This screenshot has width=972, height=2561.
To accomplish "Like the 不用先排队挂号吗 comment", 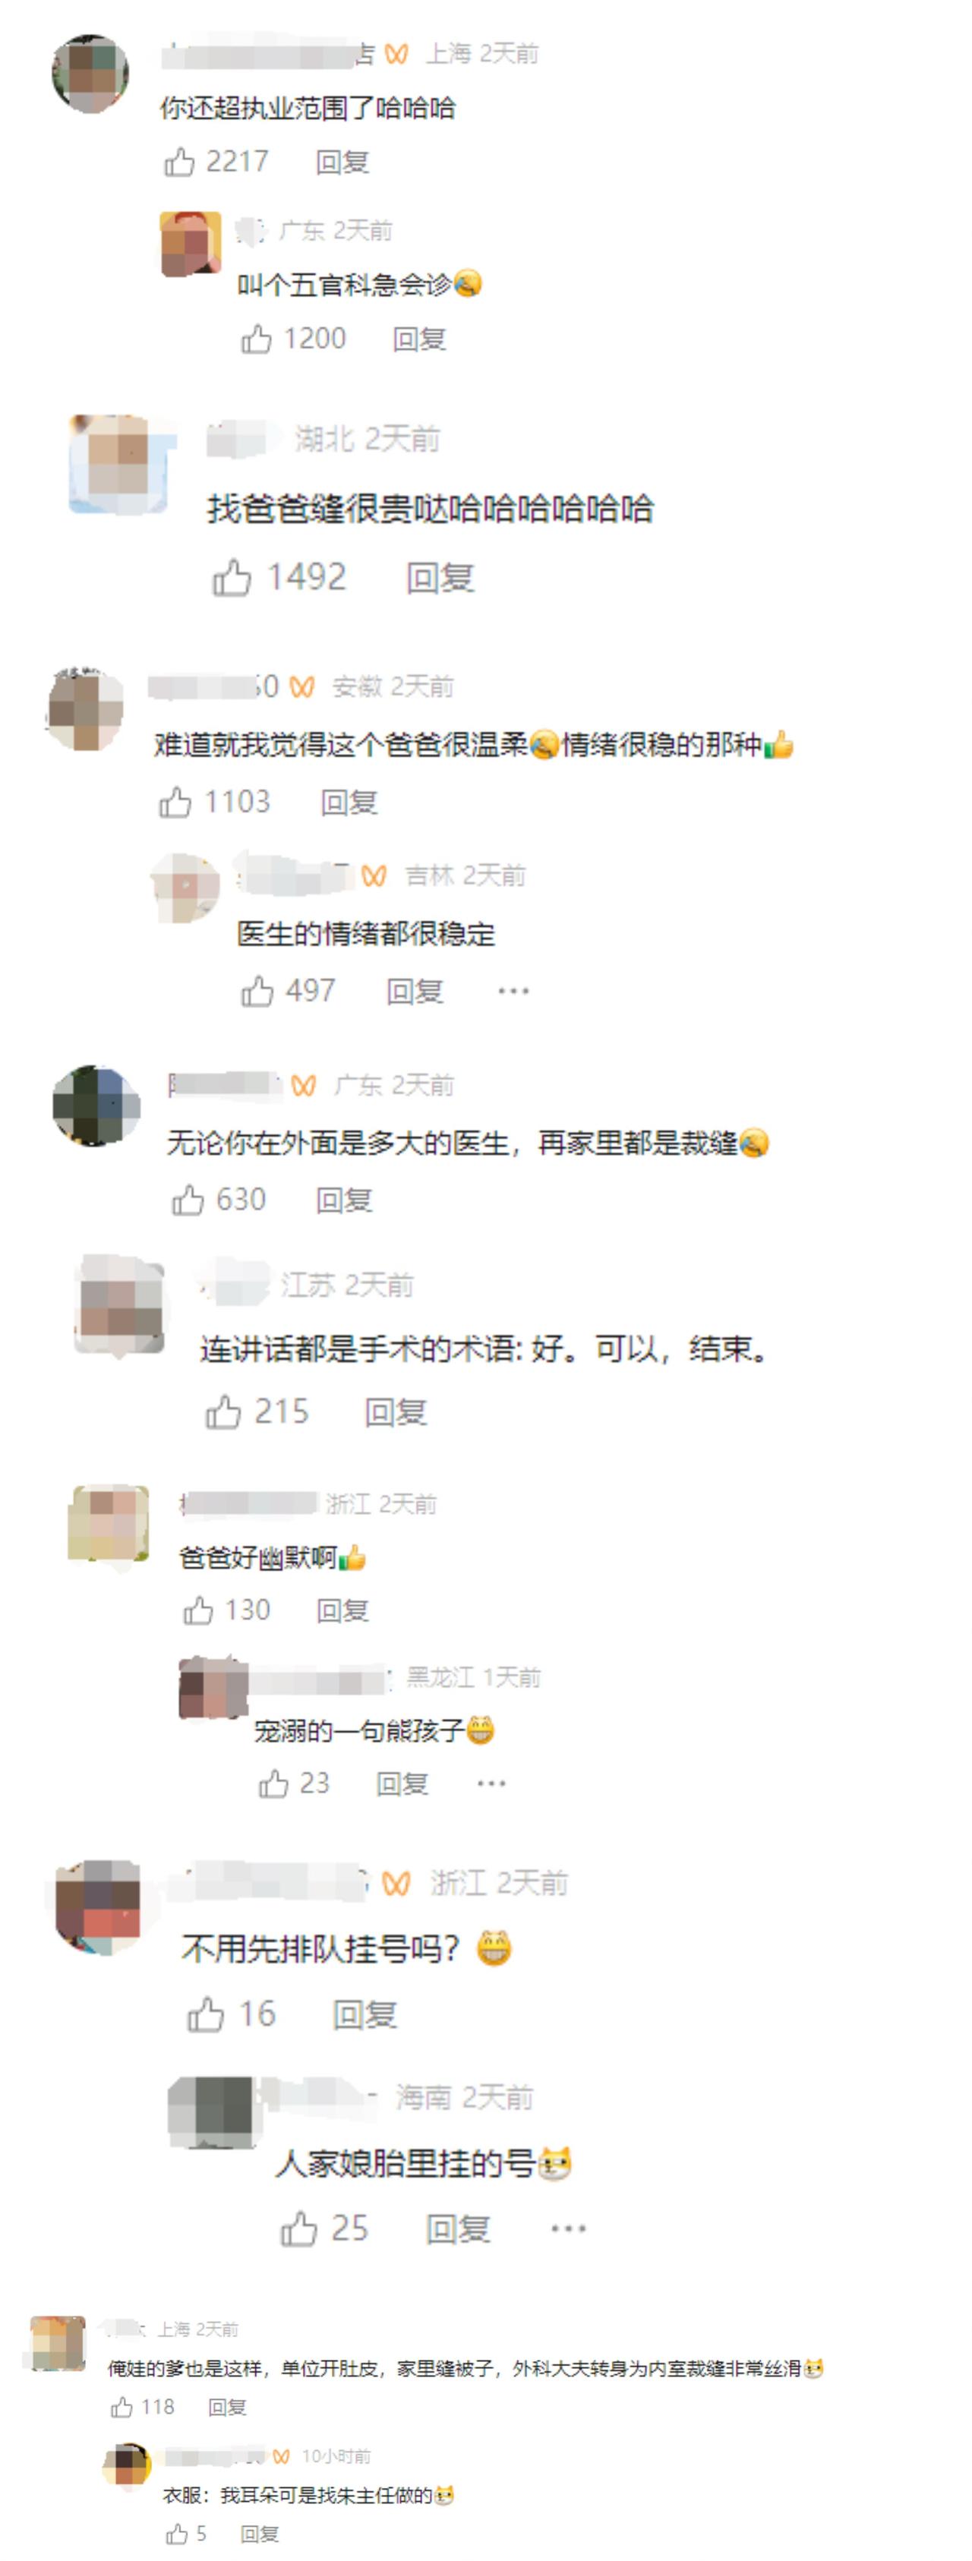I will 206,2014.
